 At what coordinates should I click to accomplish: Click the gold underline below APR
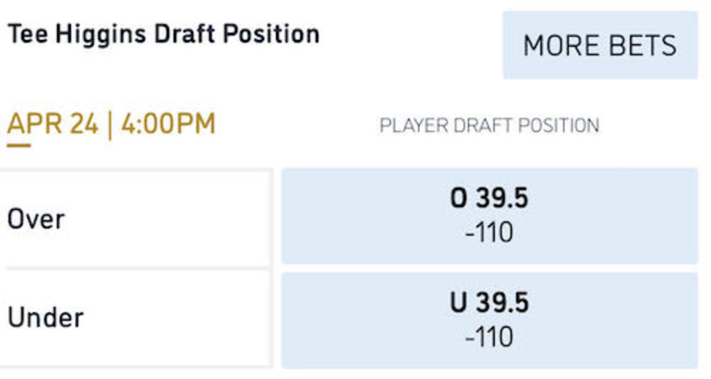(18, 144)
